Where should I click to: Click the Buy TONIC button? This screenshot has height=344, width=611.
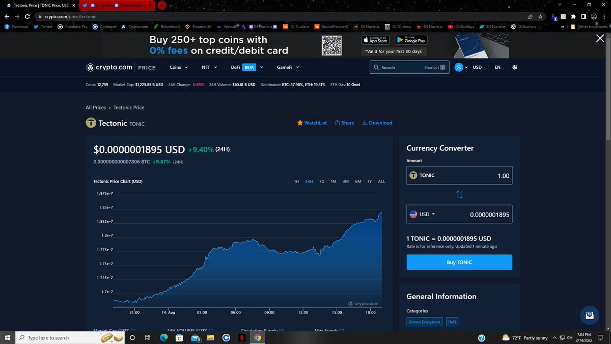pyautogui.click(x=459, y=262)
